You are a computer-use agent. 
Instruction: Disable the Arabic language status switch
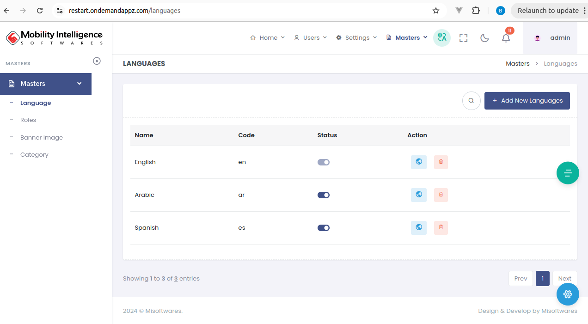[323, 195]
